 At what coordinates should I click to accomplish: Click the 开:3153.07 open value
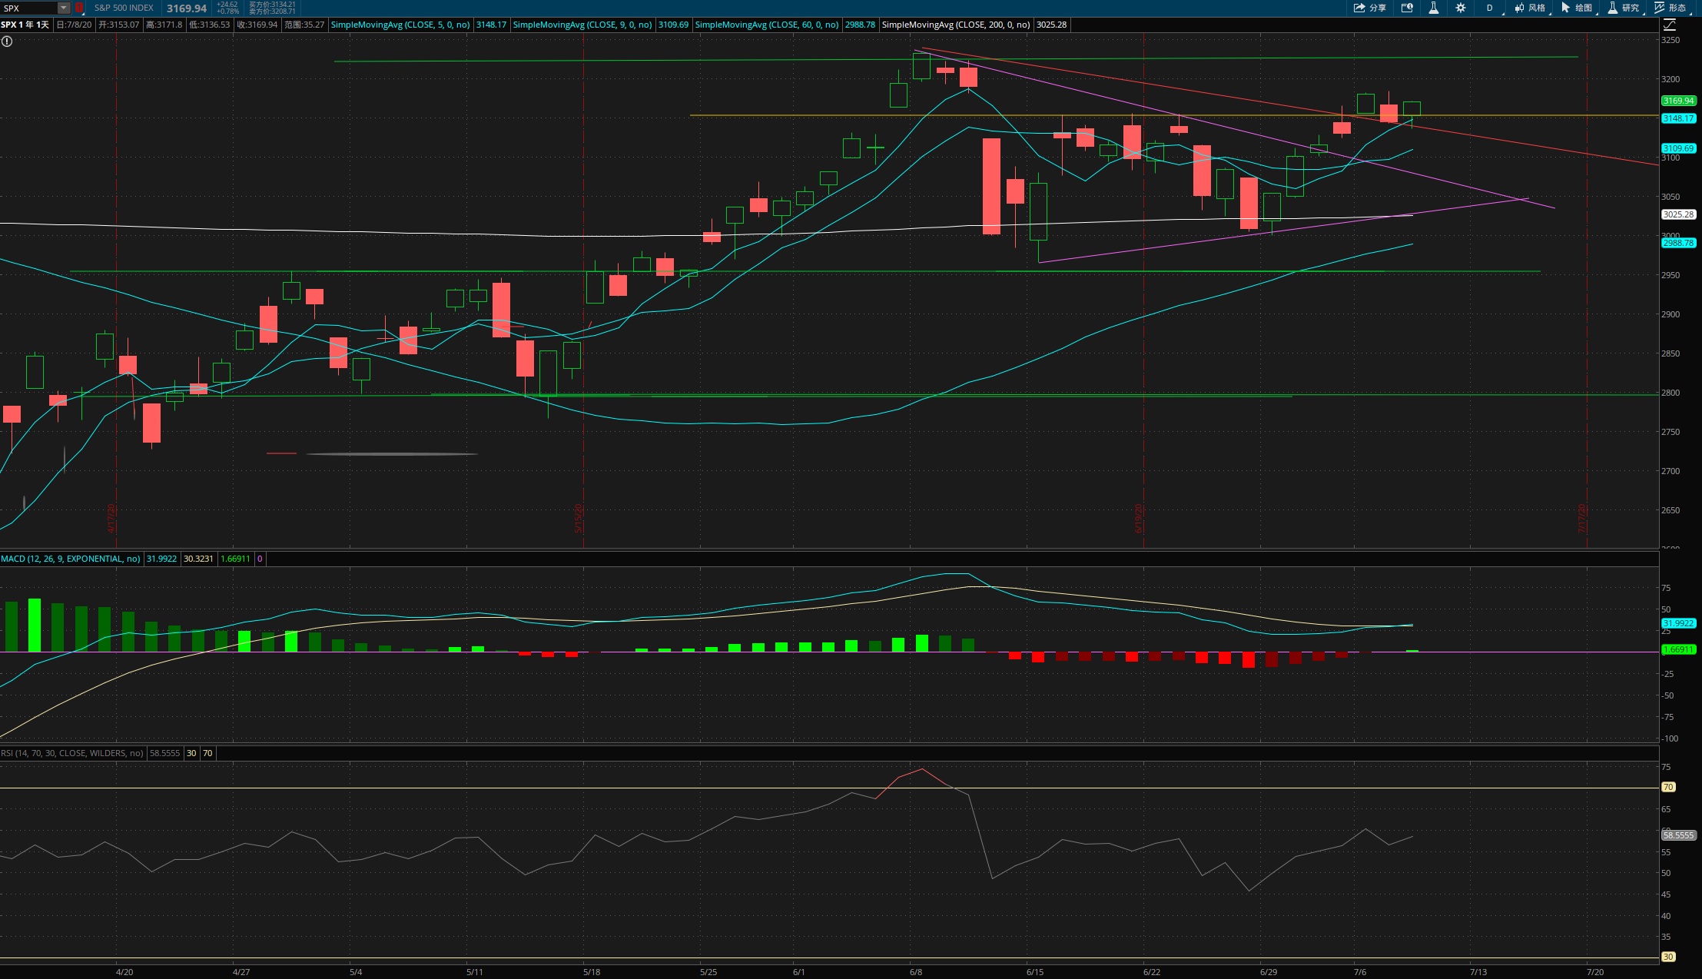(x=119, y=25)
